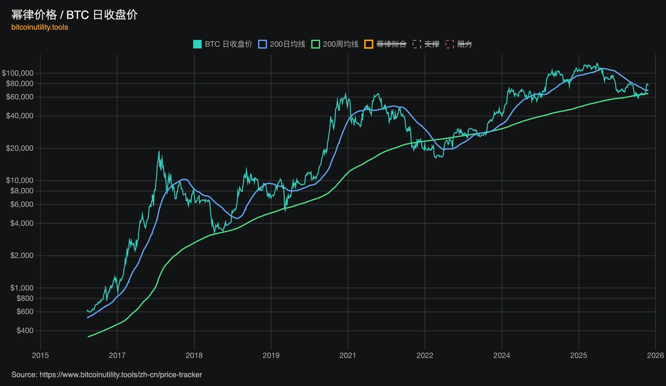Click the chart title 幂律价格 / BTC 日收盘价

75,15
